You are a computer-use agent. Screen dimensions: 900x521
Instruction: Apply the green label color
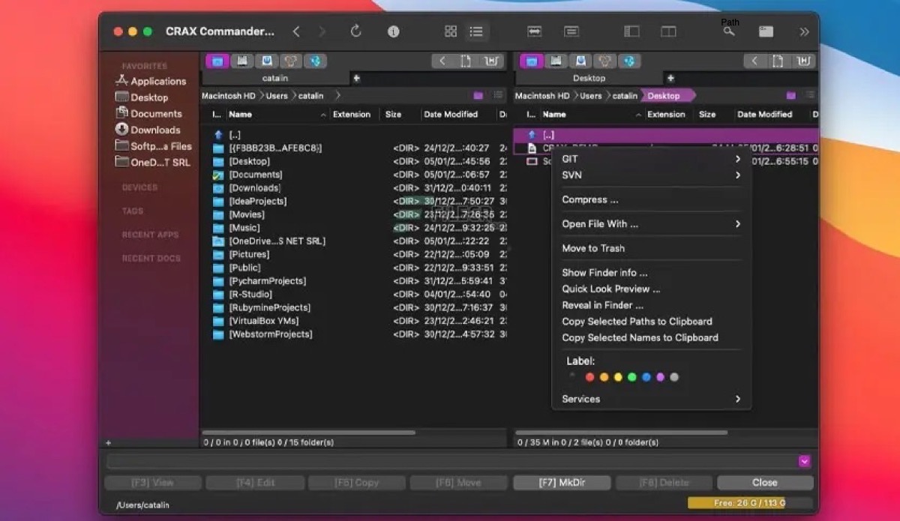click(x=631, y=377)
